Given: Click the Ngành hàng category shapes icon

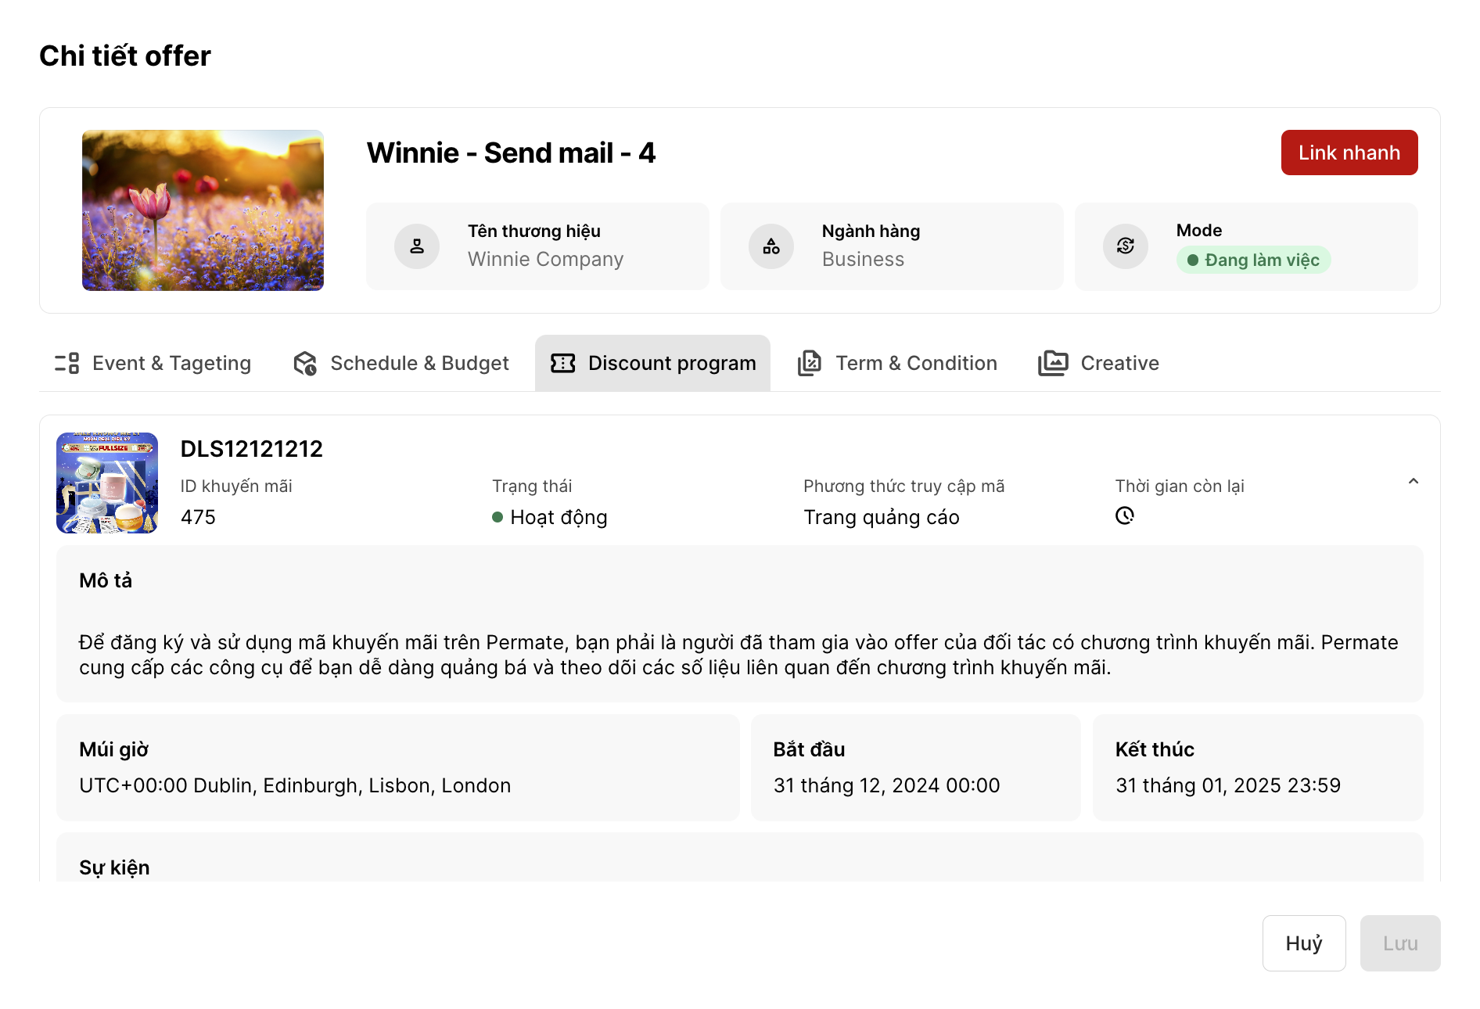Looking at the screenshot, I should (771, 246).
